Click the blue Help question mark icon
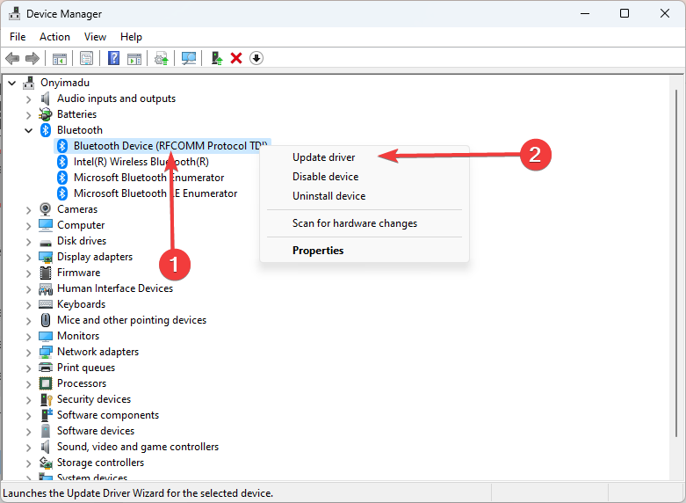The height and width of the screenshot is (503, 686). pyautogui.click(x=114, y=58)
